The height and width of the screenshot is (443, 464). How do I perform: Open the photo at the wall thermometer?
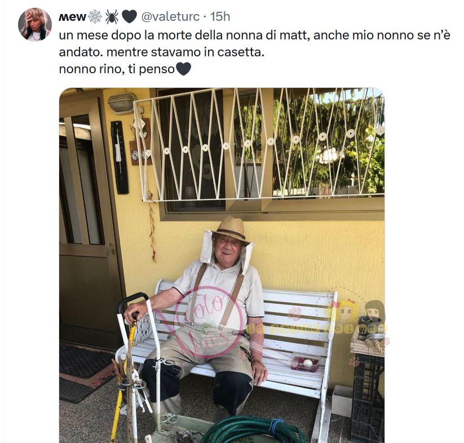point(120,157)
